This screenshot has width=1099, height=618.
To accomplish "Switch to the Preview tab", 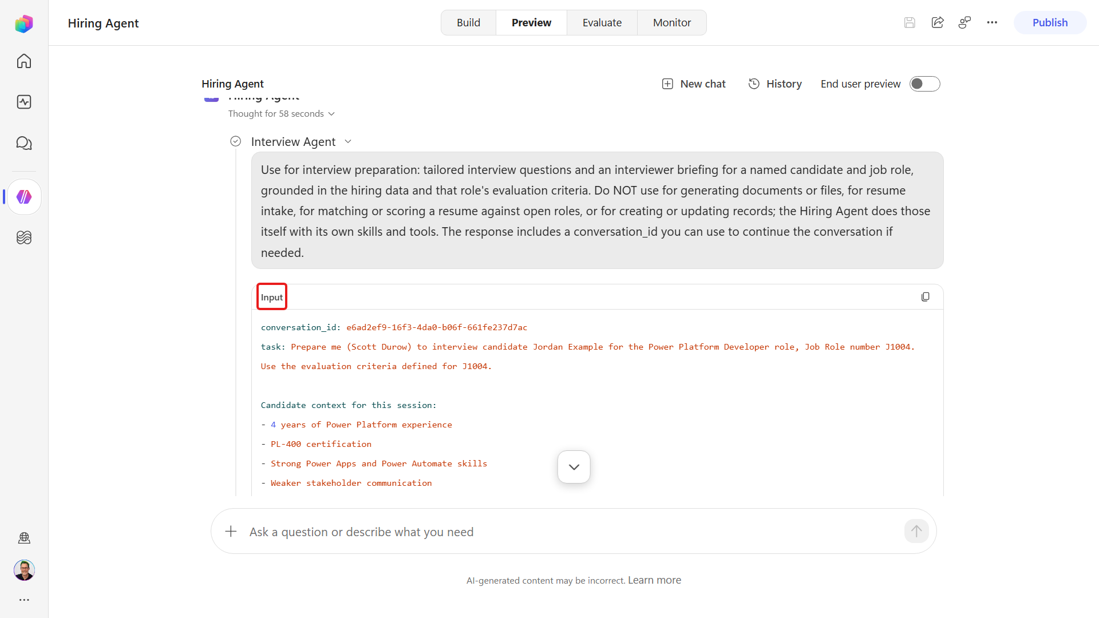I will click(x=531, y=23).
